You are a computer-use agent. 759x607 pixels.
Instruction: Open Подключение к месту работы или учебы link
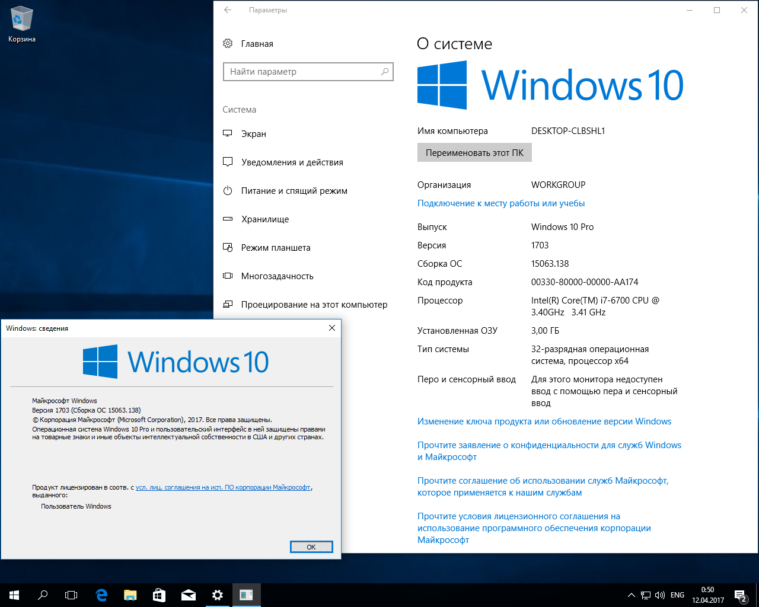(501, 203)
